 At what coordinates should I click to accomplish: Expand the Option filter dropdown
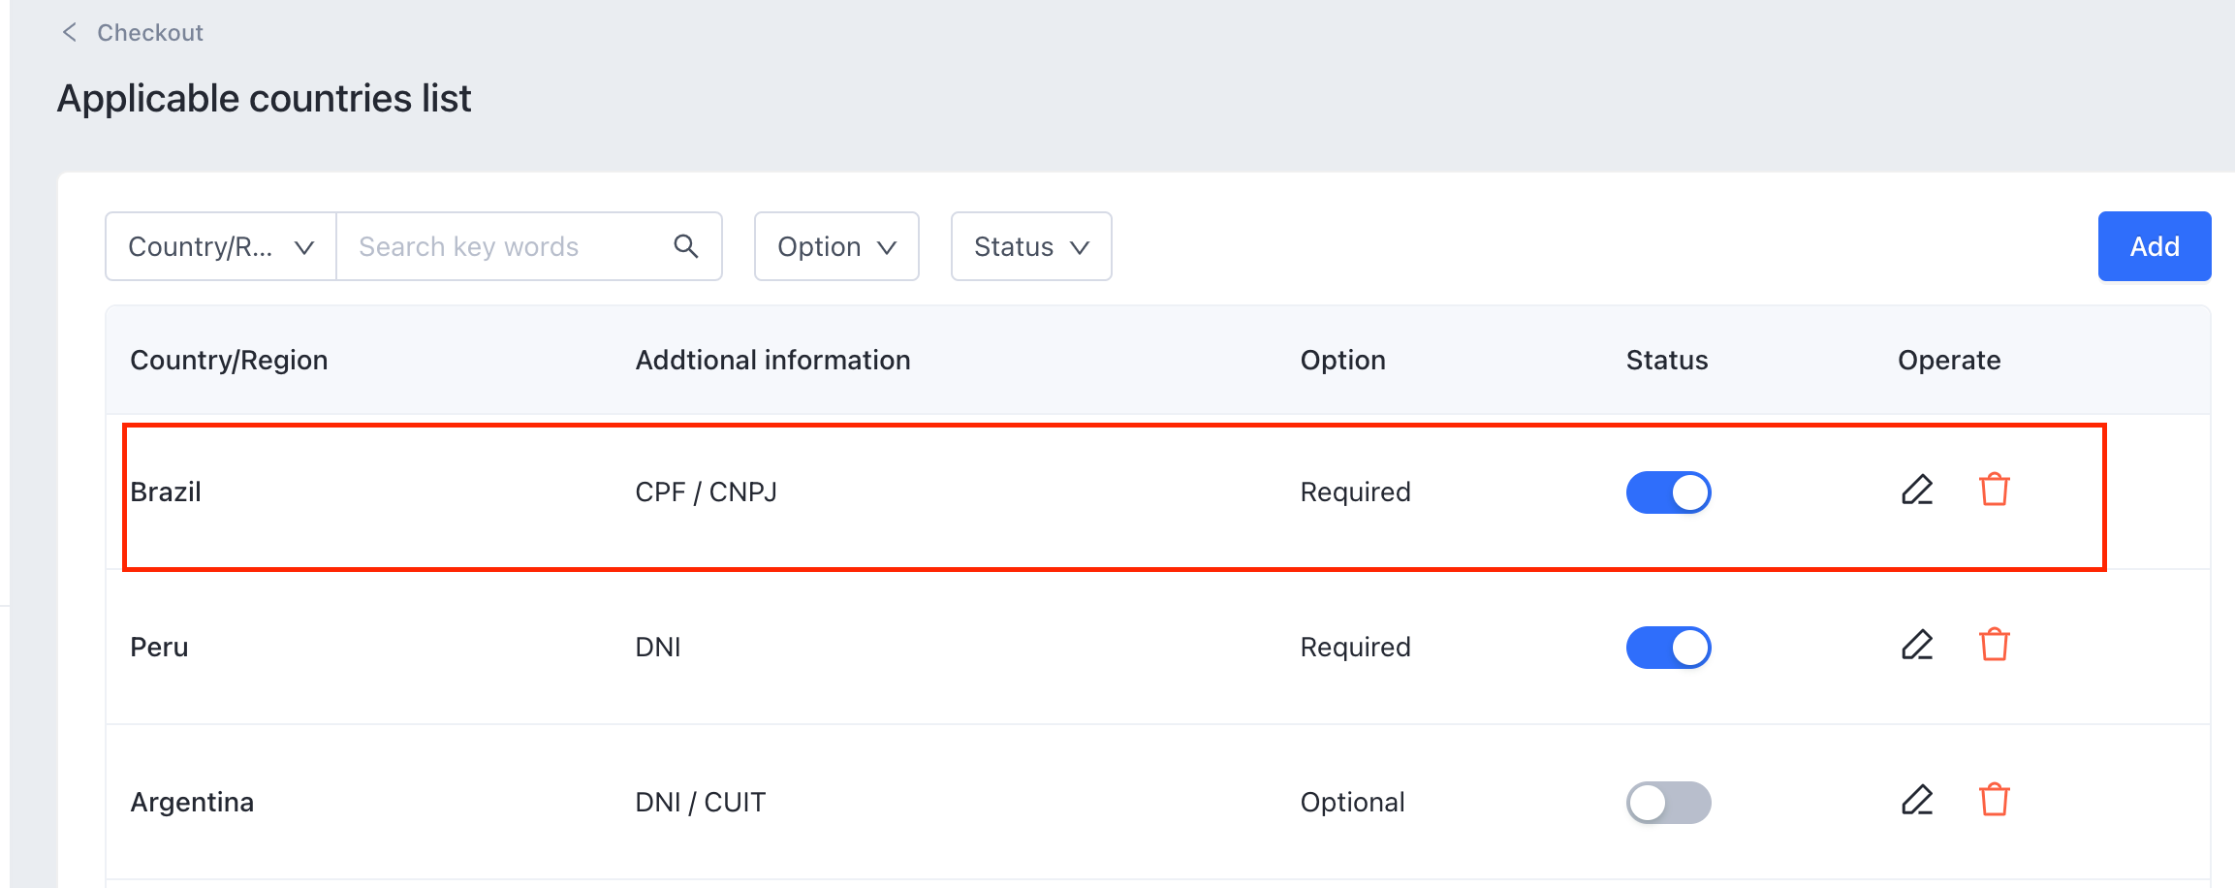(x=836, y=247)
